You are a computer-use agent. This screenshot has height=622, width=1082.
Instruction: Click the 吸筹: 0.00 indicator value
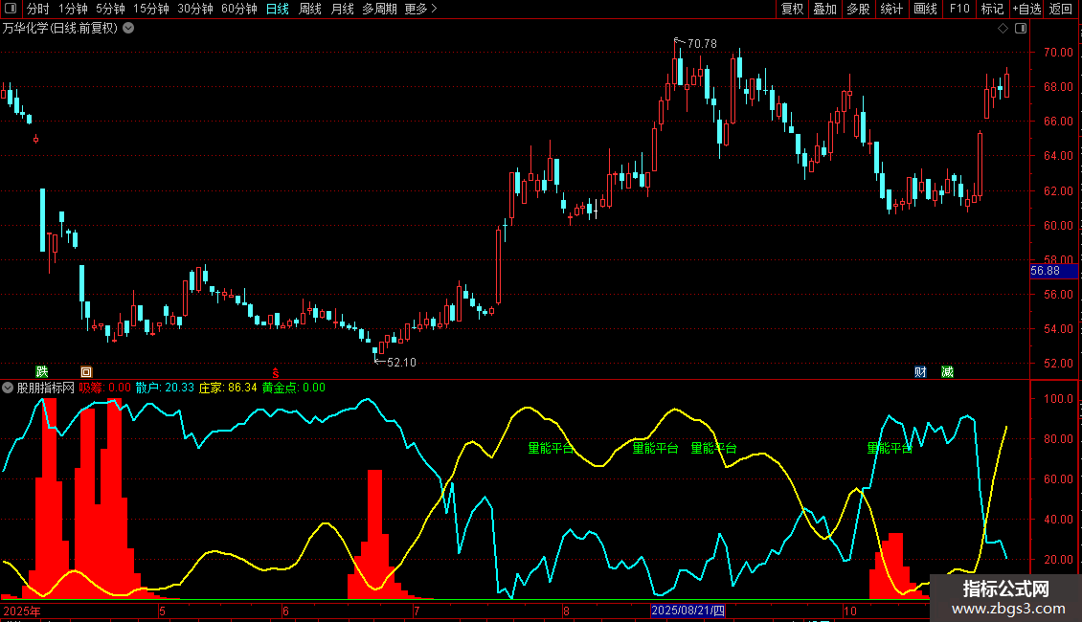(105, 388)
